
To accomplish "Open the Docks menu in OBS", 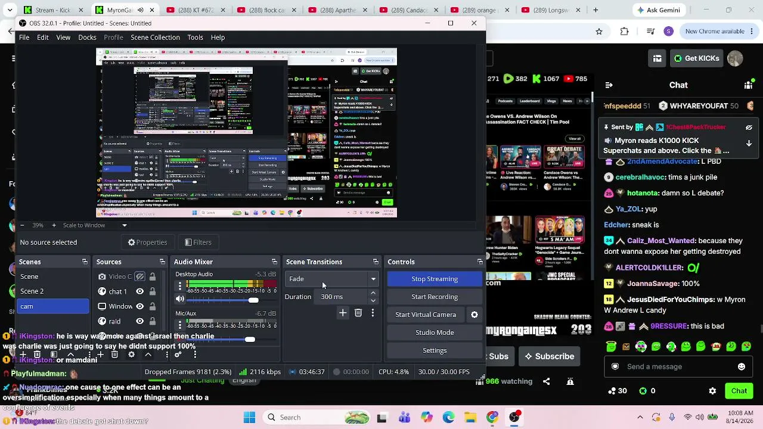I will coord(87,38).
